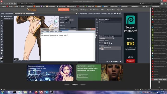Open the Facebook icon link
167x94 pixels.
point(120,14)
